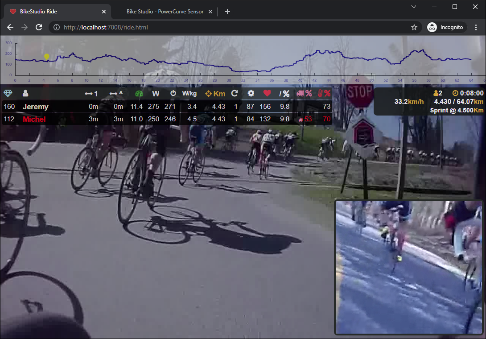Open the browser three-dot menu
Viewport: 486px width, 339px height.
476,27
